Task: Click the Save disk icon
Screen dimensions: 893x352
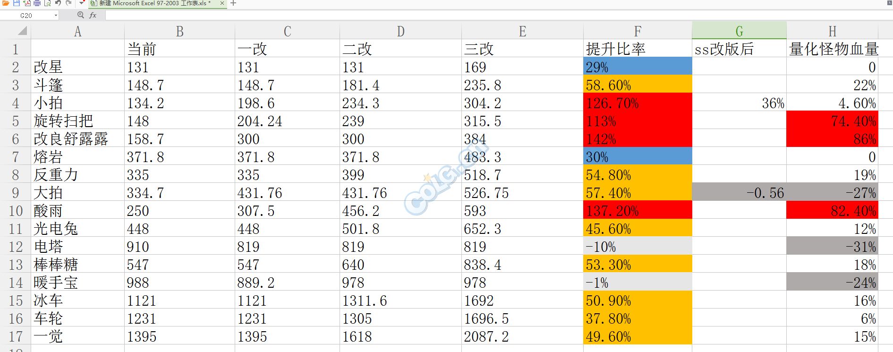Action: (17, 3)
